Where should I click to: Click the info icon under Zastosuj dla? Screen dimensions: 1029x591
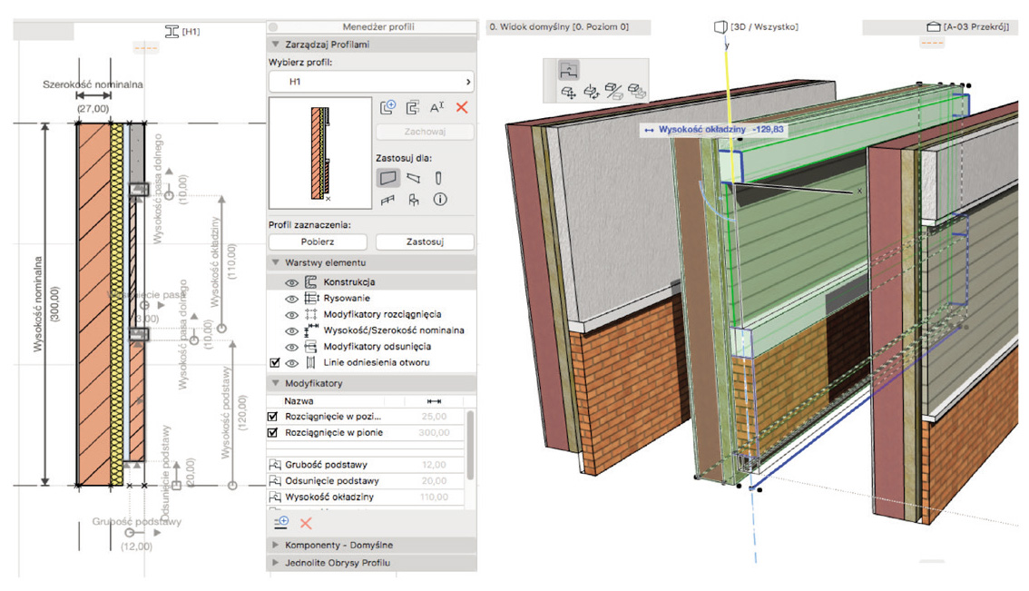click(440, 200)
